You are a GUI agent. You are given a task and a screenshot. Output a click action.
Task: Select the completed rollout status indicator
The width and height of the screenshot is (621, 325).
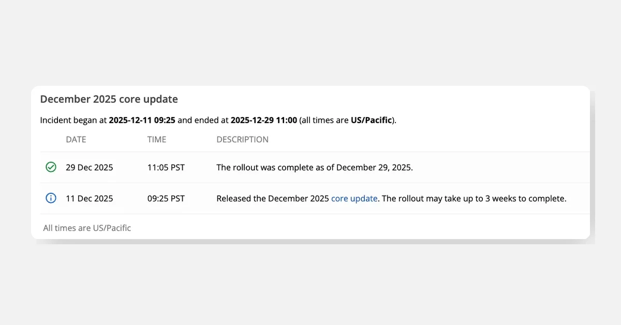[50, 167]
